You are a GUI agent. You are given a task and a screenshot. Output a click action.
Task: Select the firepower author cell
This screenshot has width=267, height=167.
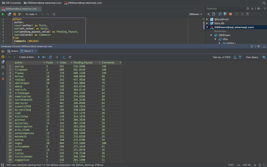30,70
